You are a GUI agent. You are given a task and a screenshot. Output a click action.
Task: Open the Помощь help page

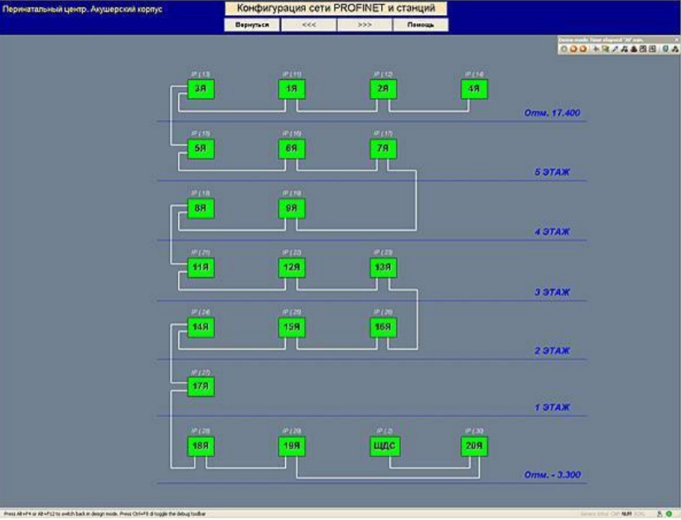(421, 25)
